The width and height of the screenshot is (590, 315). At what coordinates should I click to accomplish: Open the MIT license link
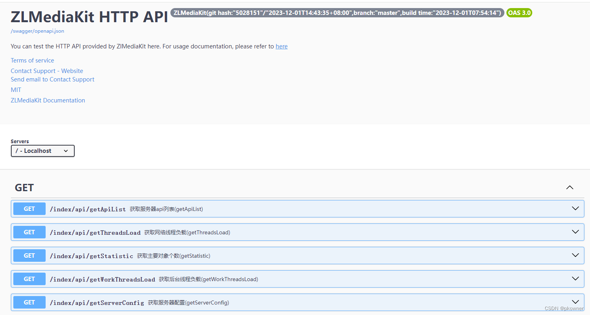(x=16, y=90)
